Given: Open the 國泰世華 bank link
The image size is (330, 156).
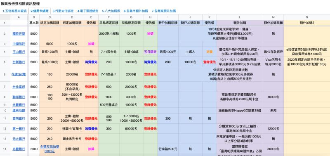Looking at the screenshot, I should [19, 33].
